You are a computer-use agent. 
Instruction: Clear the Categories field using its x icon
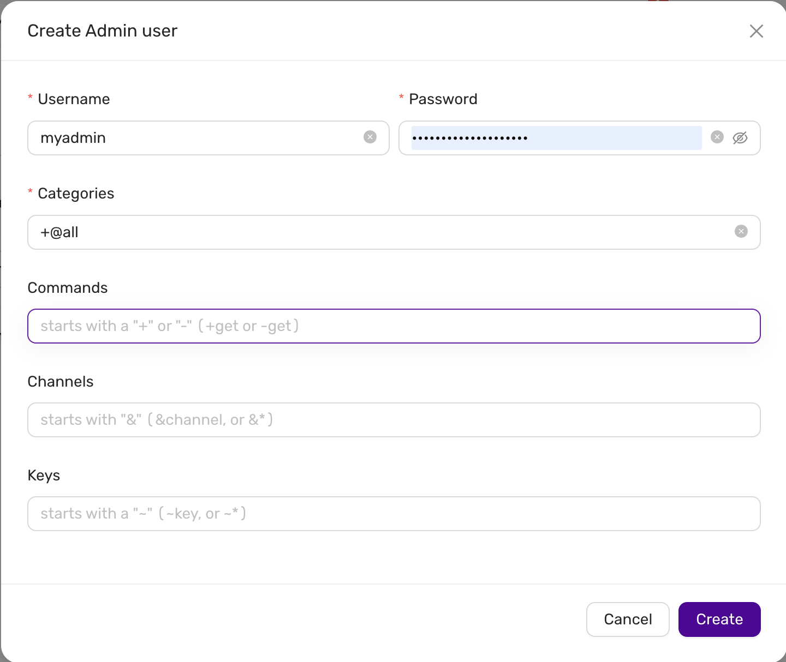[x=741, y=231]
